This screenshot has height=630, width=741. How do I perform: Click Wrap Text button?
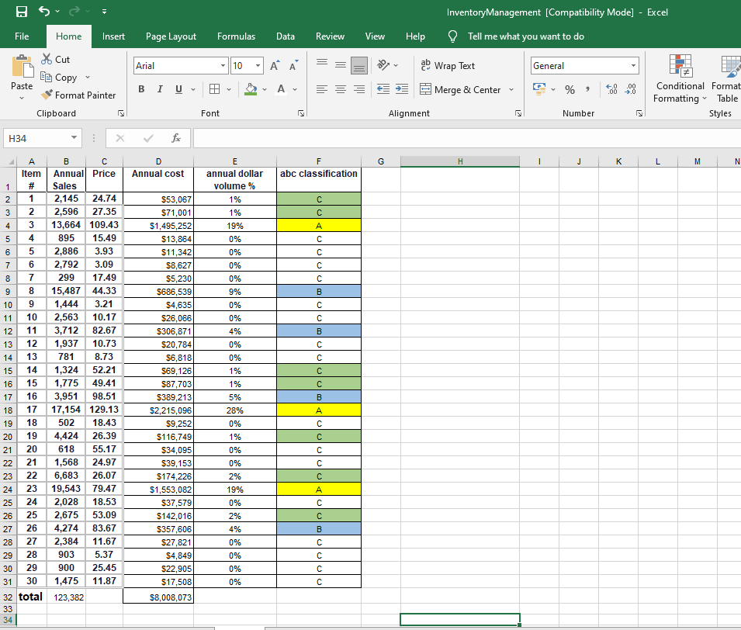pos(448,66)
